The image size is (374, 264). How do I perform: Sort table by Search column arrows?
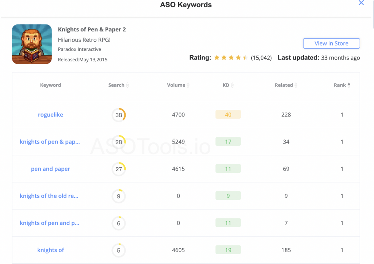127,85
